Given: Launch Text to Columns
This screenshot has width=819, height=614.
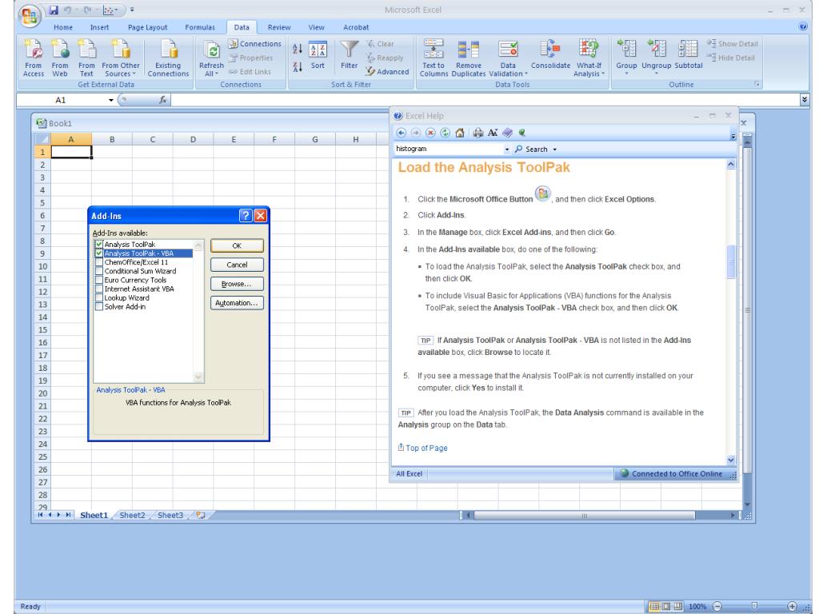Looking at the screenshot, I should 433,58.
